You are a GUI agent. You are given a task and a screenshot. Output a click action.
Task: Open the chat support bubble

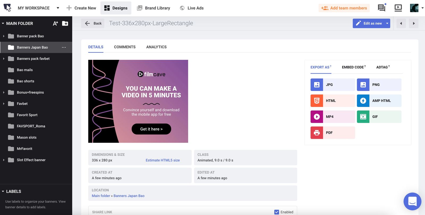coord(412,201)
